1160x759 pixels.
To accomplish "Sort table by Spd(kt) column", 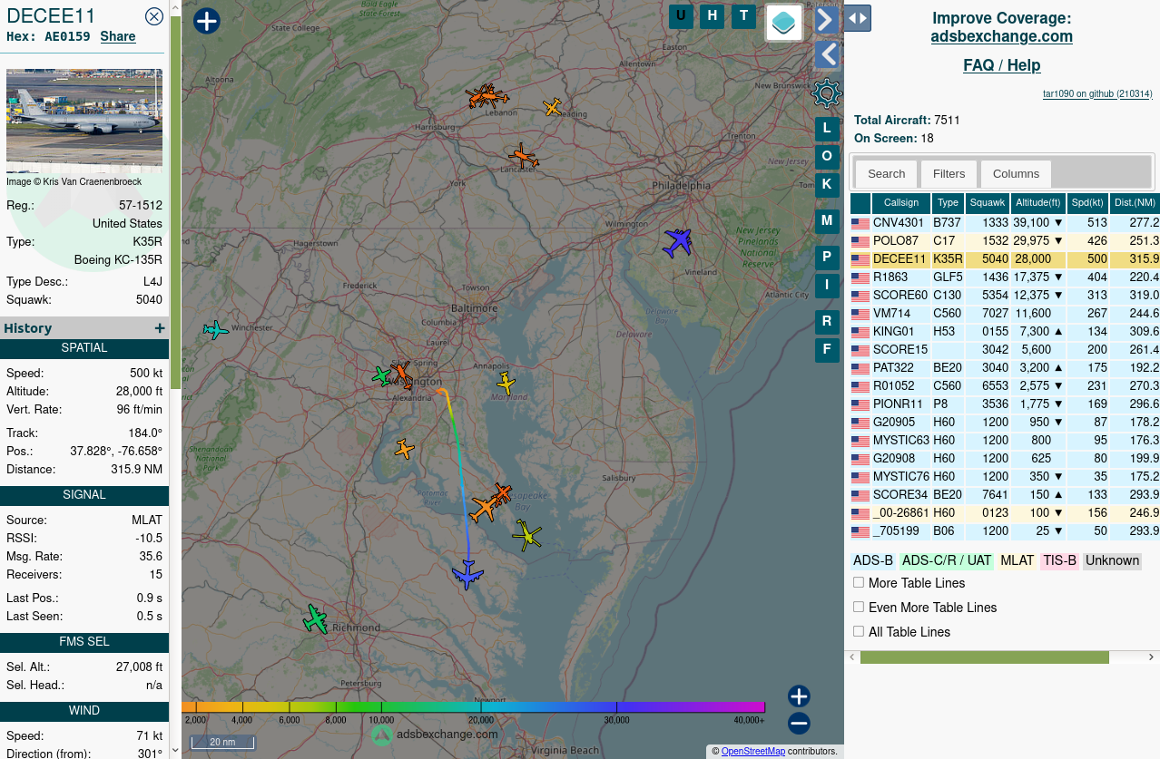I will (1087, 203).
